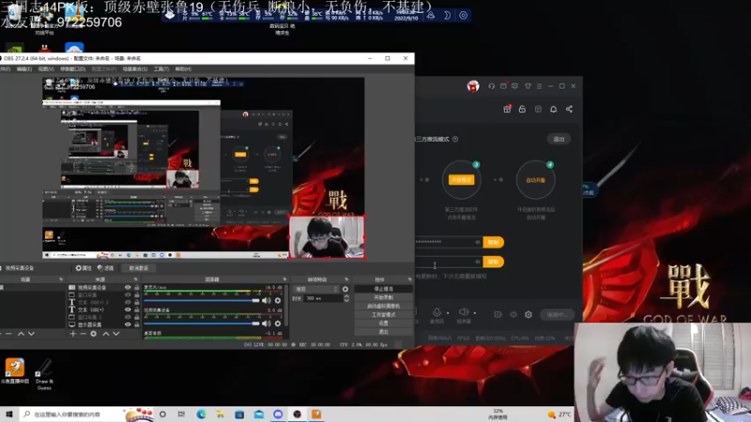The height and width of the screenshot is (422, 751).
Task: Click the Stop Streaming (停止推流) button
Action: tap(383, 289)
